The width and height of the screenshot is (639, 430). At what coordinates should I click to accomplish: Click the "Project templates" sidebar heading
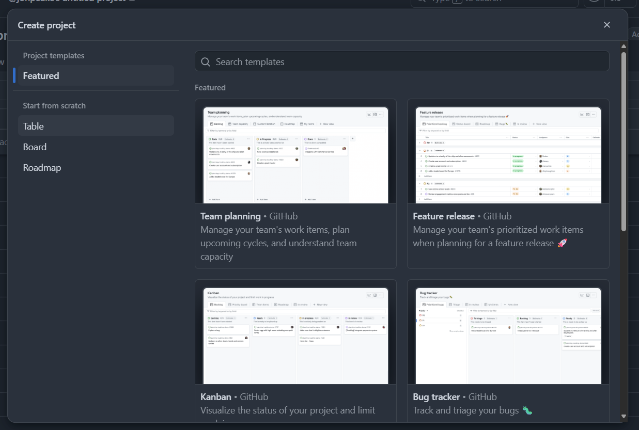coord(54,56)
